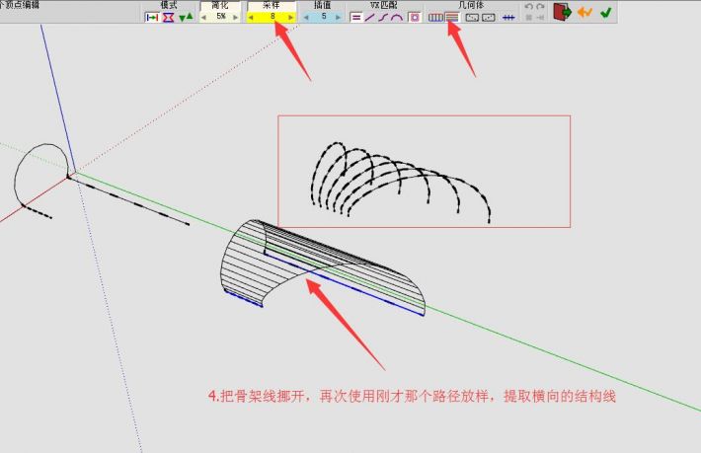Decrease the sampling value 8
This screenshot has height=453, width=701.
pos(251,18)
